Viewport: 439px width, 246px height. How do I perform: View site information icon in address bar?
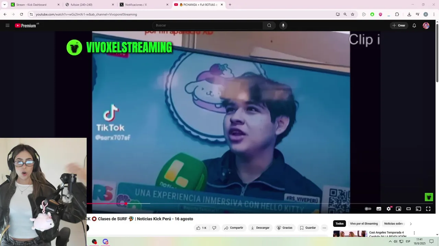click(31, 14)
